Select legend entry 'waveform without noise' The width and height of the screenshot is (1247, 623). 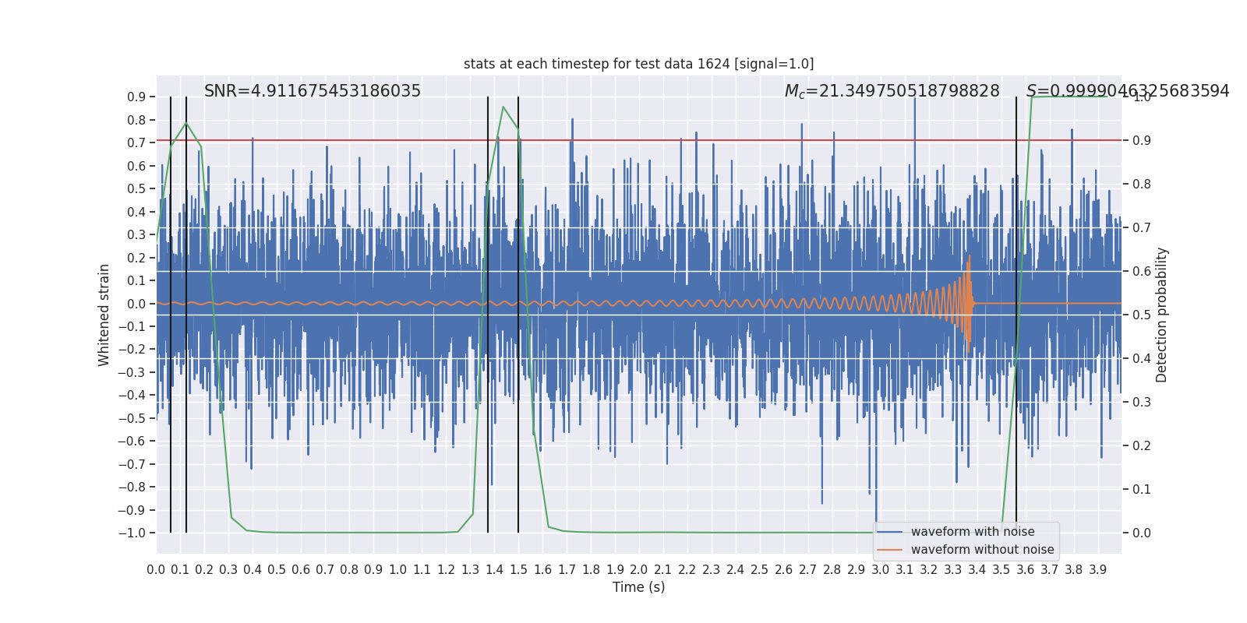[x=982, y=550]
